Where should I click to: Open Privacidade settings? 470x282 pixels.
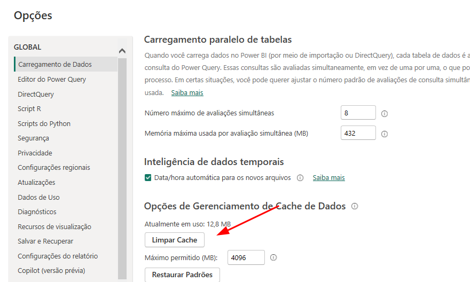pyautogui.click(x=35, y=153)
